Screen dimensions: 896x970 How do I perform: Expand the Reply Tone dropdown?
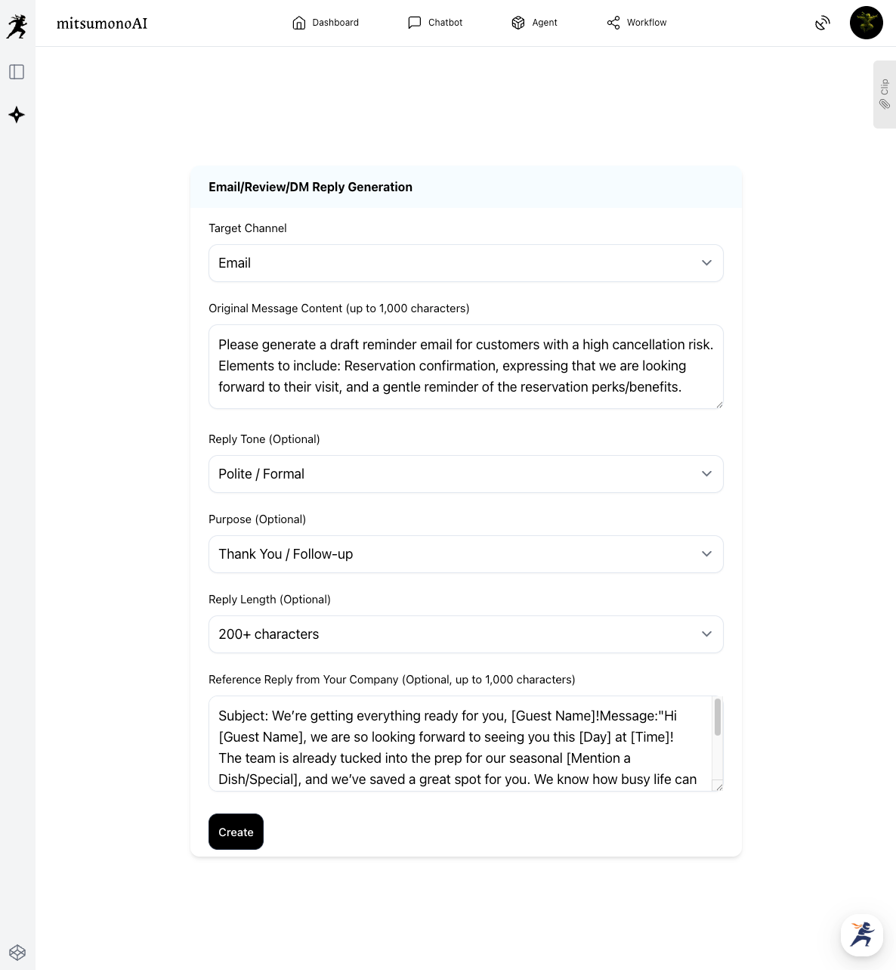[x=465, y=474]
